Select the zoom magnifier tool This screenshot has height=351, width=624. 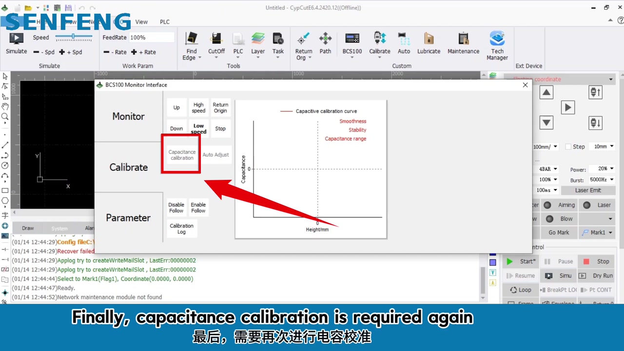pos(5,117)
